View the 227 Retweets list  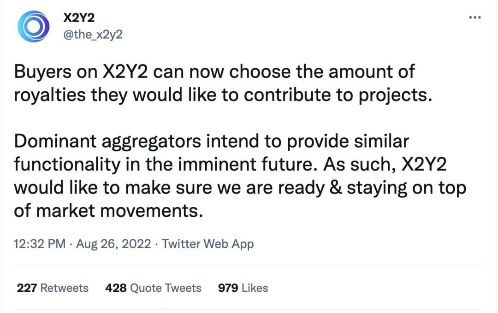53,288
